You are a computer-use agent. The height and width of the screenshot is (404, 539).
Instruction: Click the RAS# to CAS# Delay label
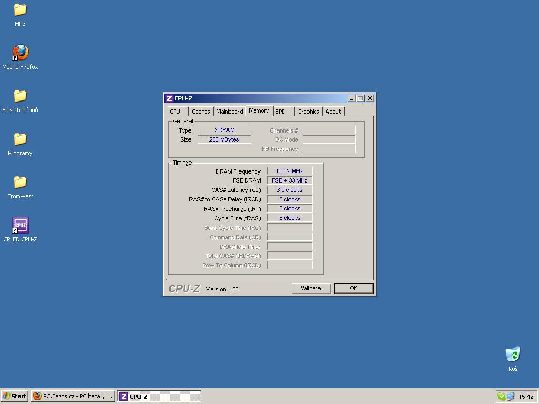(225, 199)
